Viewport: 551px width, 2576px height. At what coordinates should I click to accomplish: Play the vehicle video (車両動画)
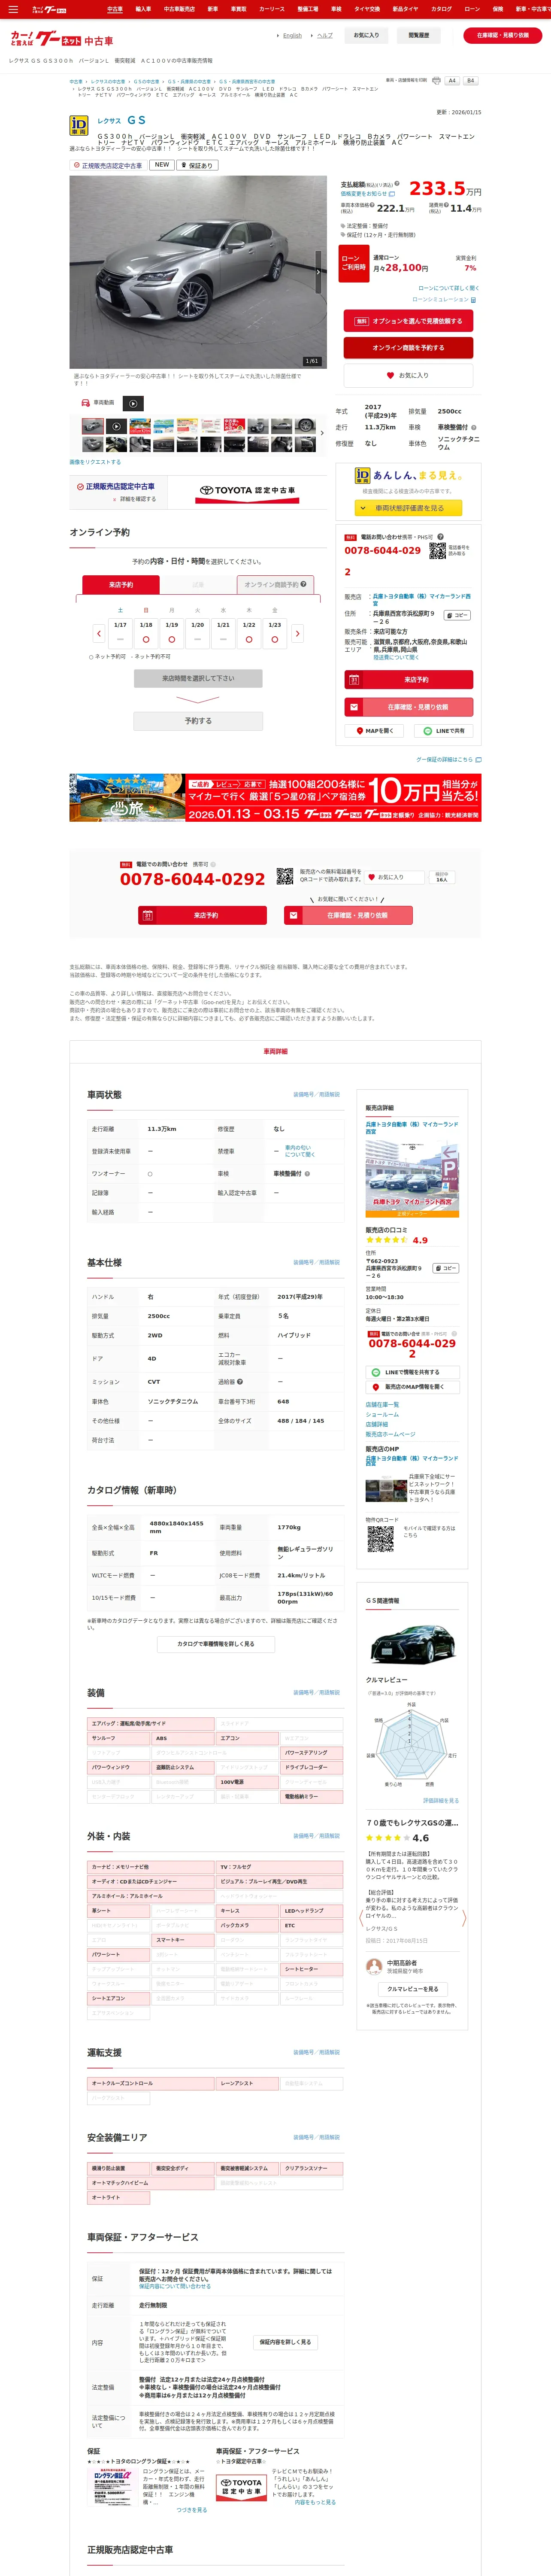click(x=133, y=403)
